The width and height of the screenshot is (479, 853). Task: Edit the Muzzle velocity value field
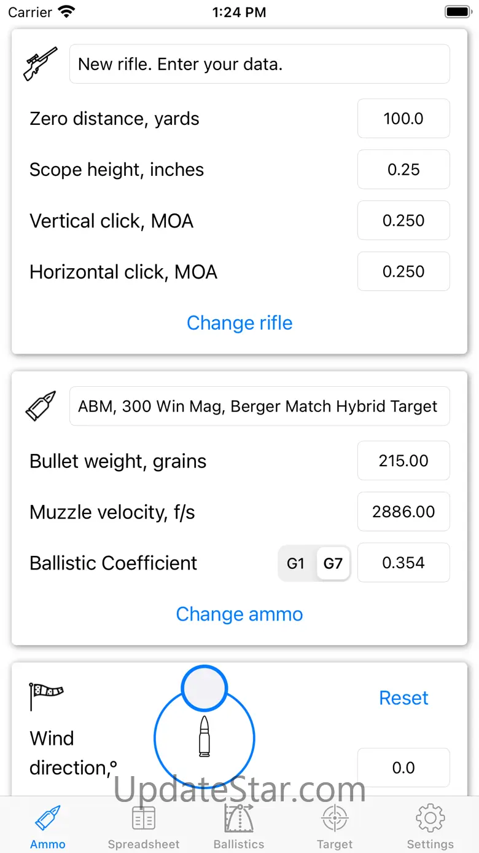[x=403, y=512]
